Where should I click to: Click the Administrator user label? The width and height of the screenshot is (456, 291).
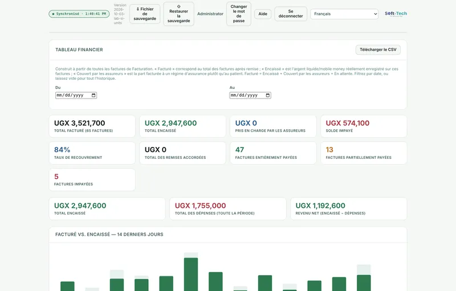[x=210, y=14]
